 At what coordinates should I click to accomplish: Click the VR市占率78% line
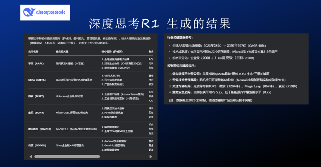[x=111, y=76]
